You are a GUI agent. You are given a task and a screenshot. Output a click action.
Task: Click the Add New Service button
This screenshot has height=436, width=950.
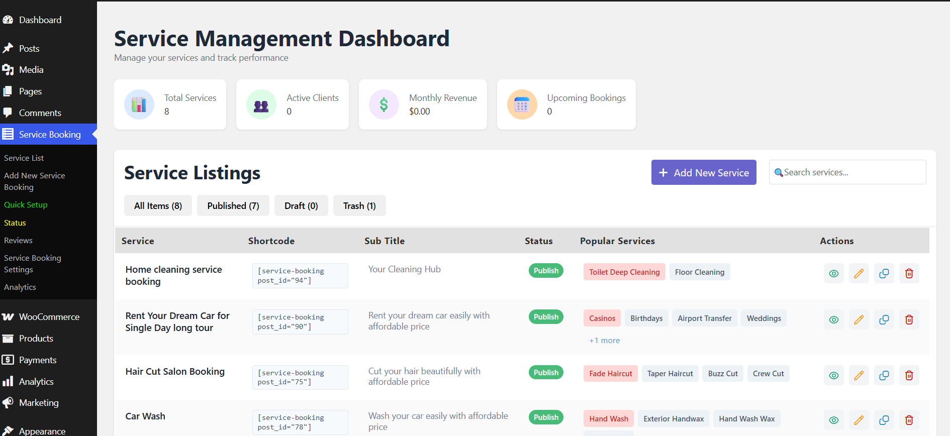(x=703, y=172)
